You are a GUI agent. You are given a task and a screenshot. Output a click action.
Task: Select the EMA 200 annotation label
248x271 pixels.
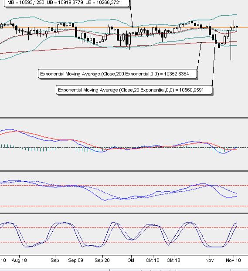click(x=117, y=74)
